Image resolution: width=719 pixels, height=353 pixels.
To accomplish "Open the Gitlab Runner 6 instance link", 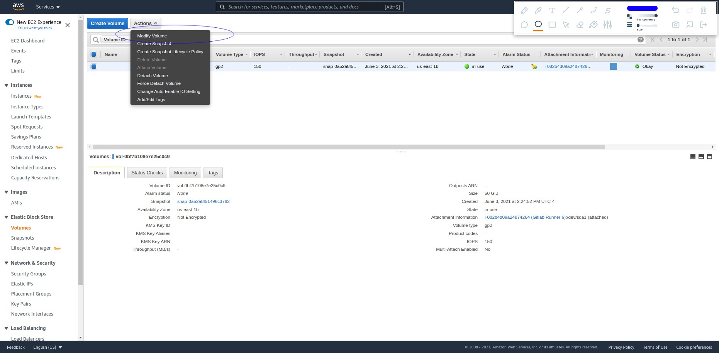I will pyautogui.click(x=525, y=217).
